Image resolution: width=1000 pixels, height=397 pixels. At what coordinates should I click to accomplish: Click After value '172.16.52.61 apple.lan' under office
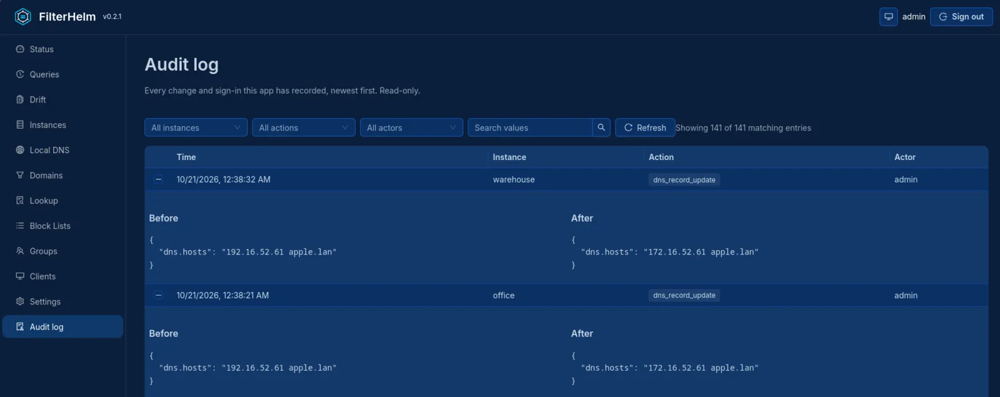701,368
